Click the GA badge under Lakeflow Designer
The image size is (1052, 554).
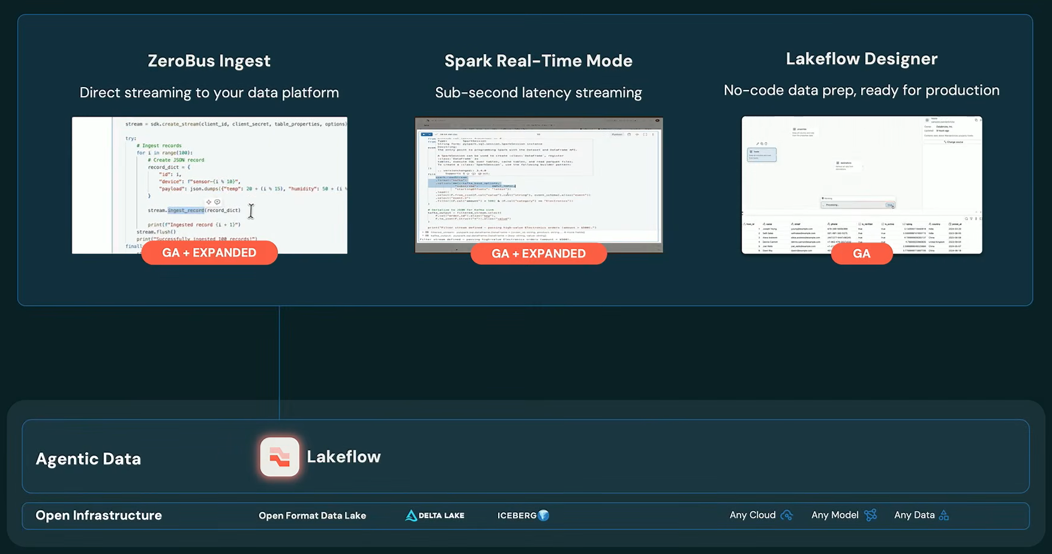[x=862, y=253]
